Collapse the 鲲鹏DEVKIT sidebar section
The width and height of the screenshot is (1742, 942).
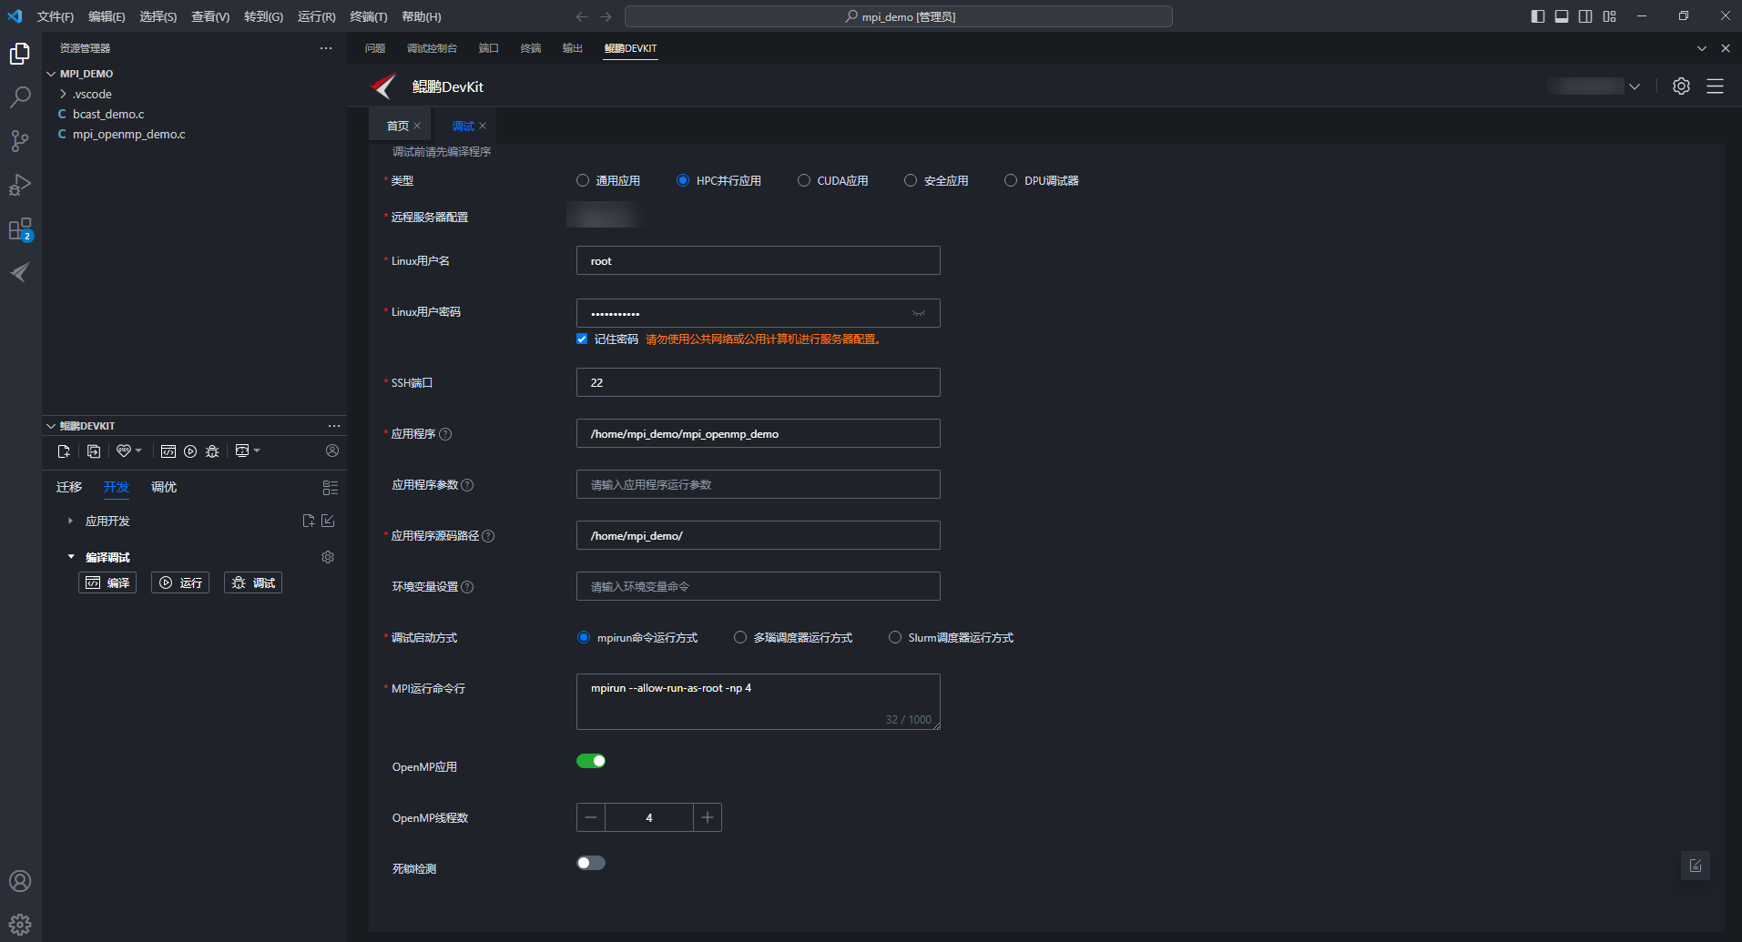pyautogui.click(x=51, y=426)
